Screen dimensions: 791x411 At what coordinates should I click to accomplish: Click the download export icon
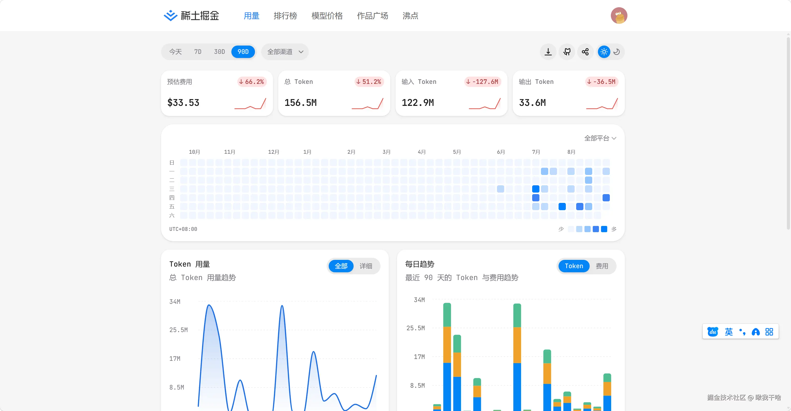pos(548,52)
